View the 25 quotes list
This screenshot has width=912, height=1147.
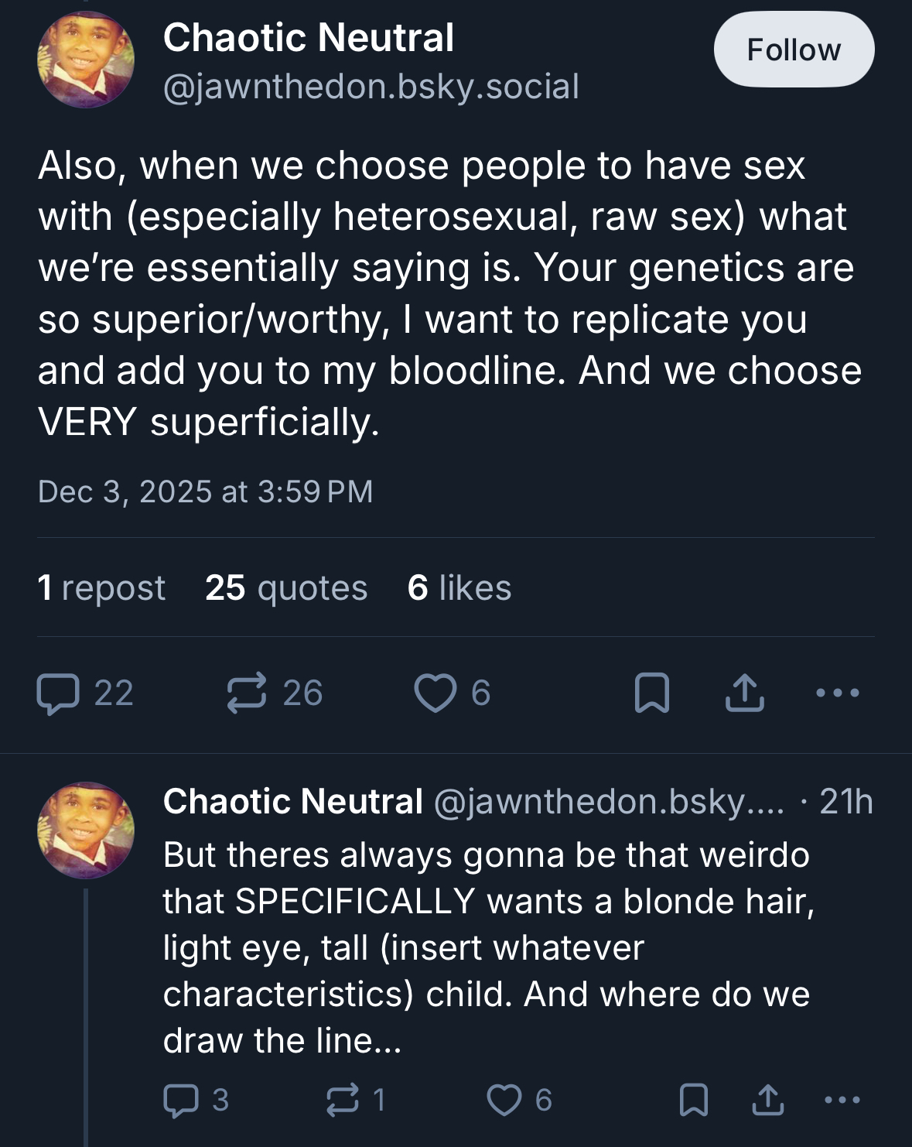pyautogui.click(x=286, y=587)
